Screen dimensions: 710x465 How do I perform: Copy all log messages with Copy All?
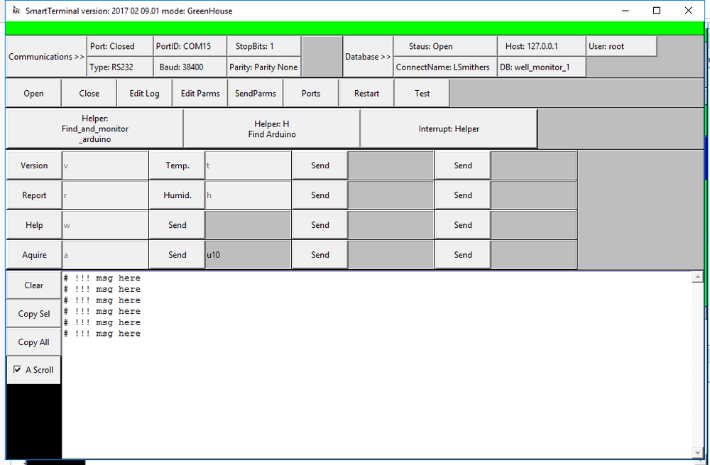pyautogui.click(x=33, y=341)
